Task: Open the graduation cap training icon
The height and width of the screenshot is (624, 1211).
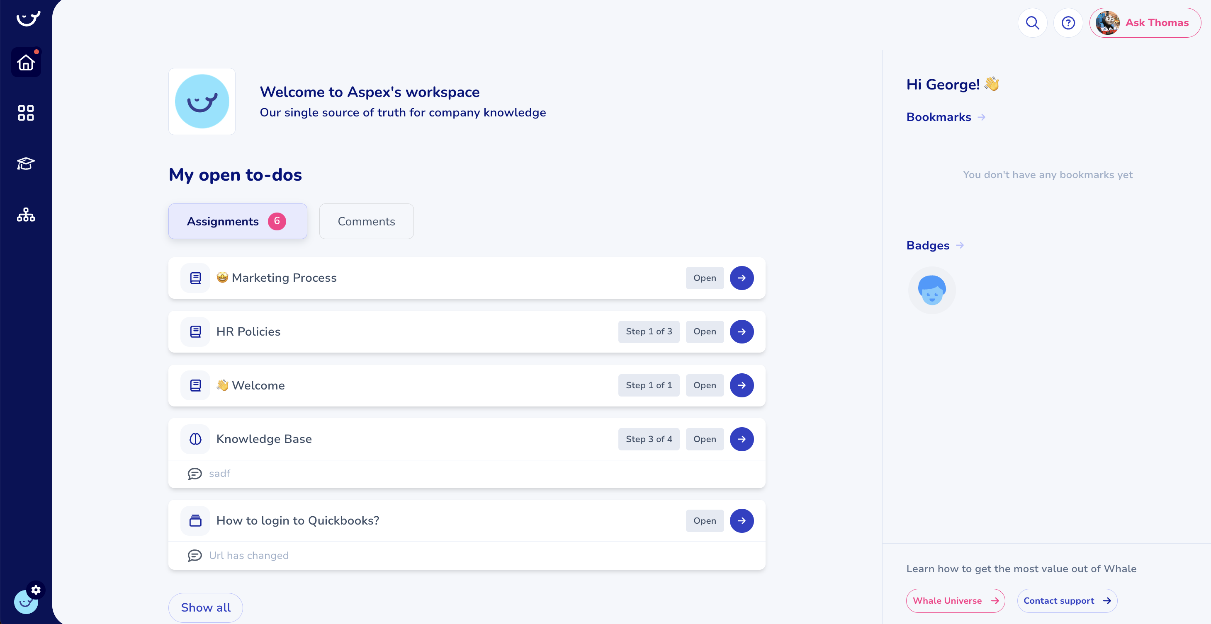Action: (26, 163)
